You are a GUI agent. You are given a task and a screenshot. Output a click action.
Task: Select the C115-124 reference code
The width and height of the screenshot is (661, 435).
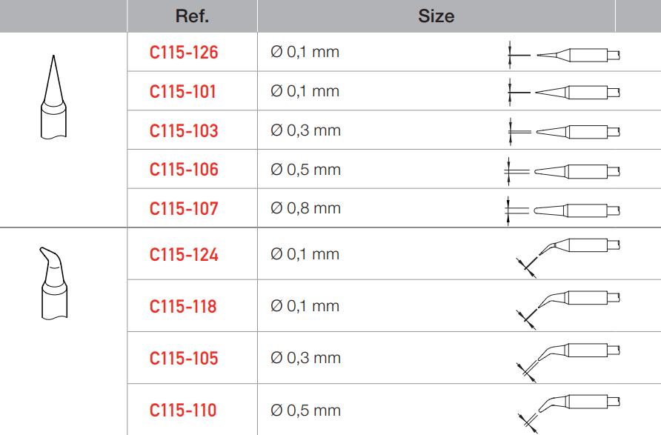184,254
